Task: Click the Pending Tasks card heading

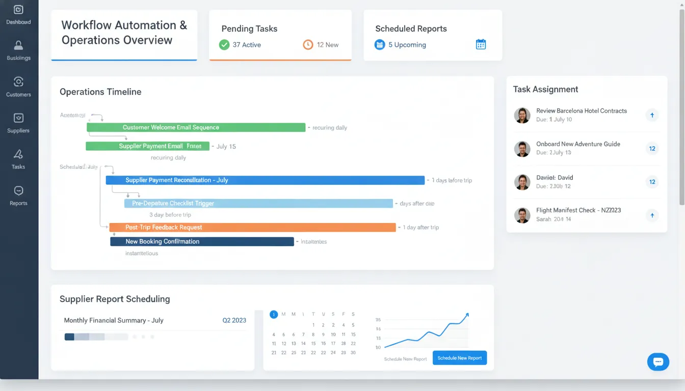Action: click(x=249, y=29)
